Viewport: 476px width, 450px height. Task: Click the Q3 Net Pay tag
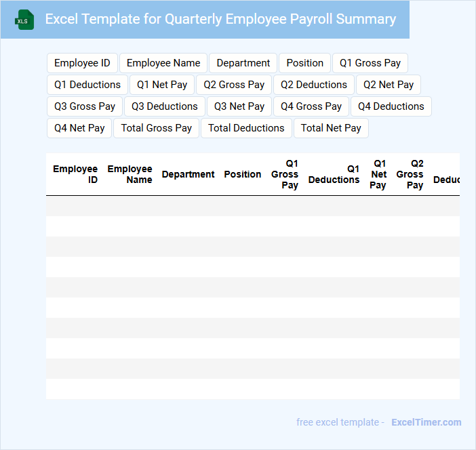(x=239, y=106)
